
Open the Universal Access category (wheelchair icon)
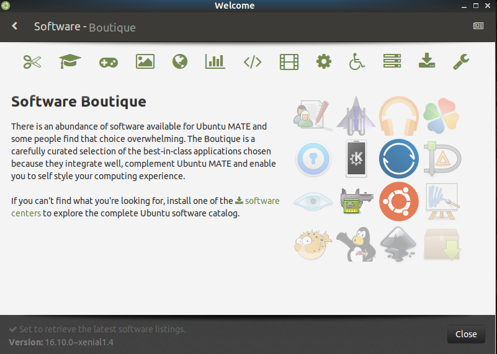[x=357, y=61]
